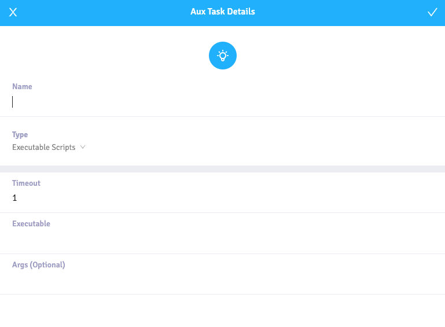445x327 pixels.
Task: Expand the chevron next to Executable Scripts
Action: [x=83, y=147]
